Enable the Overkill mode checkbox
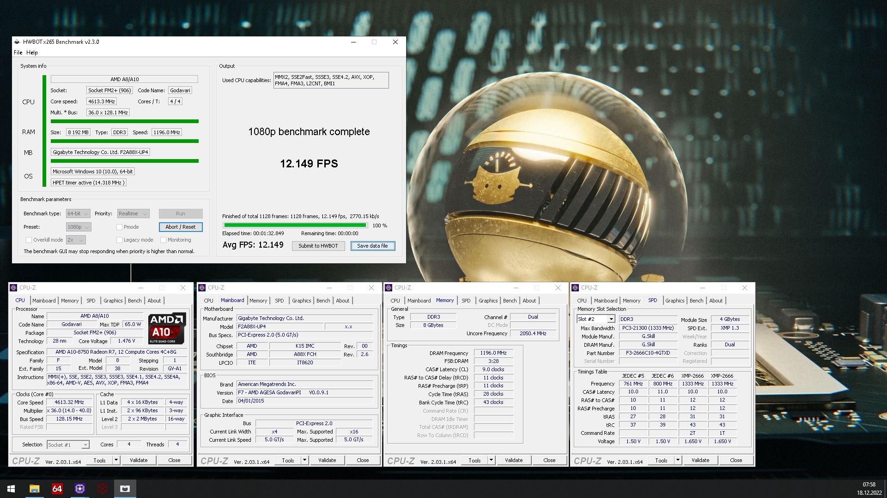Screen dimensions: 887x498 tap(29, 240)
